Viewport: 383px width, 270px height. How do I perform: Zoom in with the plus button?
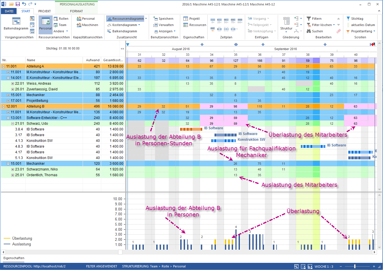pos(374,266)
